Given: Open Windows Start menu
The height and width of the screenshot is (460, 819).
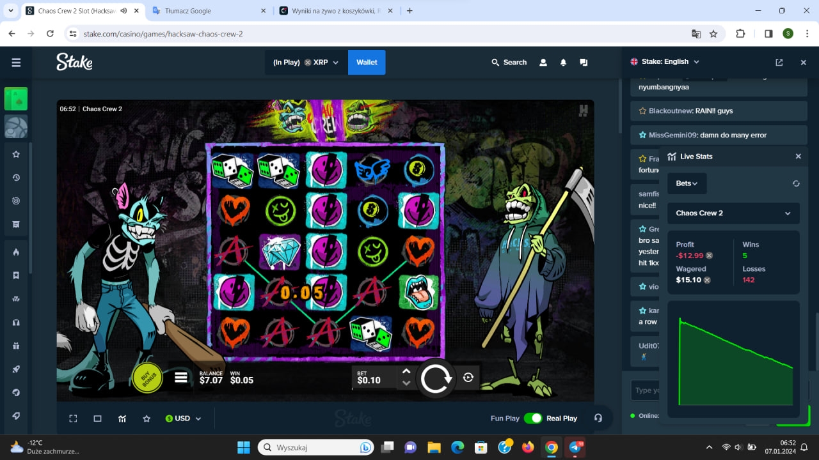Looking at the screenshot, I should pos(244,447).
